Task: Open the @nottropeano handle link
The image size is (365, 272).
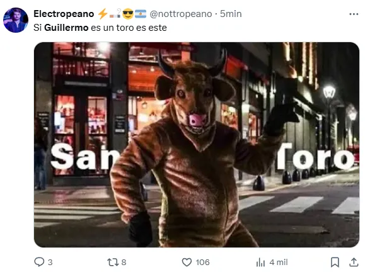Action: (x=181, y=14)
